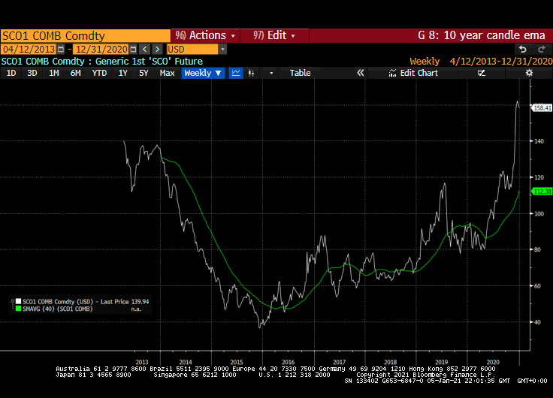The width and height of the screenshot is (553, 398).
Task: Open the 97) Edit menu
Action: (274, 35)
